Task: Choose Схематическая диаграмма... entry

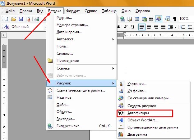Action: click(x=81, y=90)
